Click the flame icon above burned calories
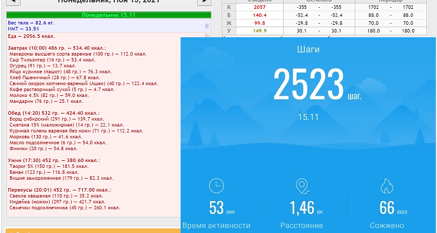The width and height of the screenshot is (437, 233). point(387,186)
